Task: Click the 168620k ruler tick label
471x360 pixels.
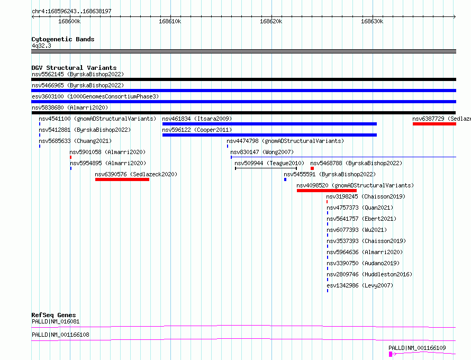Action: point(271,21)
